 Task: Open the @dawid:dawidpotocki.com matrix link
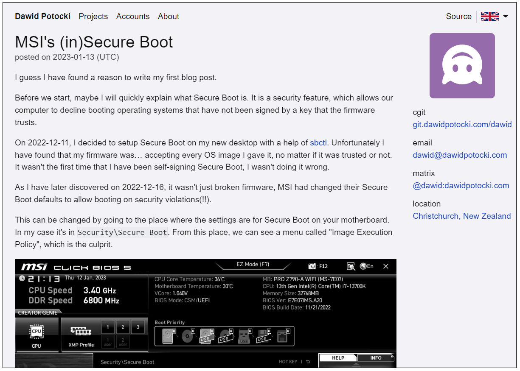[461, 186]
